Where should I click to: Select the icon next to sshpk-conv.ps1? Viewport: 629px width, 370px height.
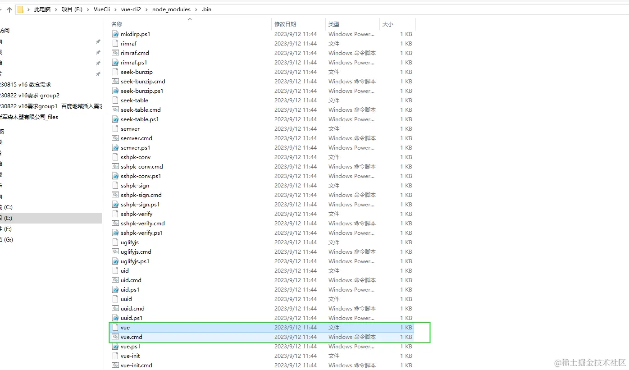click(x=115, y=176)
